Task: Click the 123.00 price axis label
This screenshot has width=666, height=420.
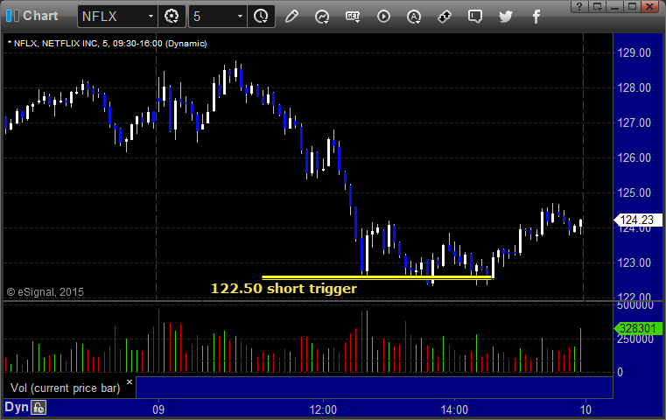Action: pos(634,262)
